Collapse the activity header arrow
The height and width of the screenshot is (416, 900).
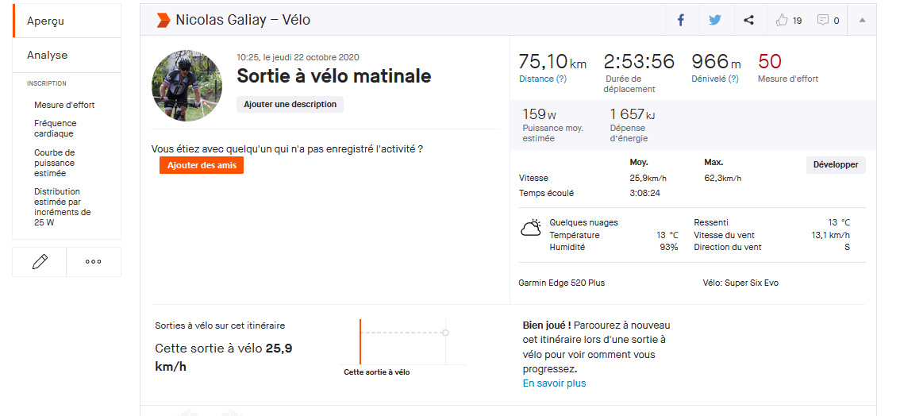[x=862, y=21]
